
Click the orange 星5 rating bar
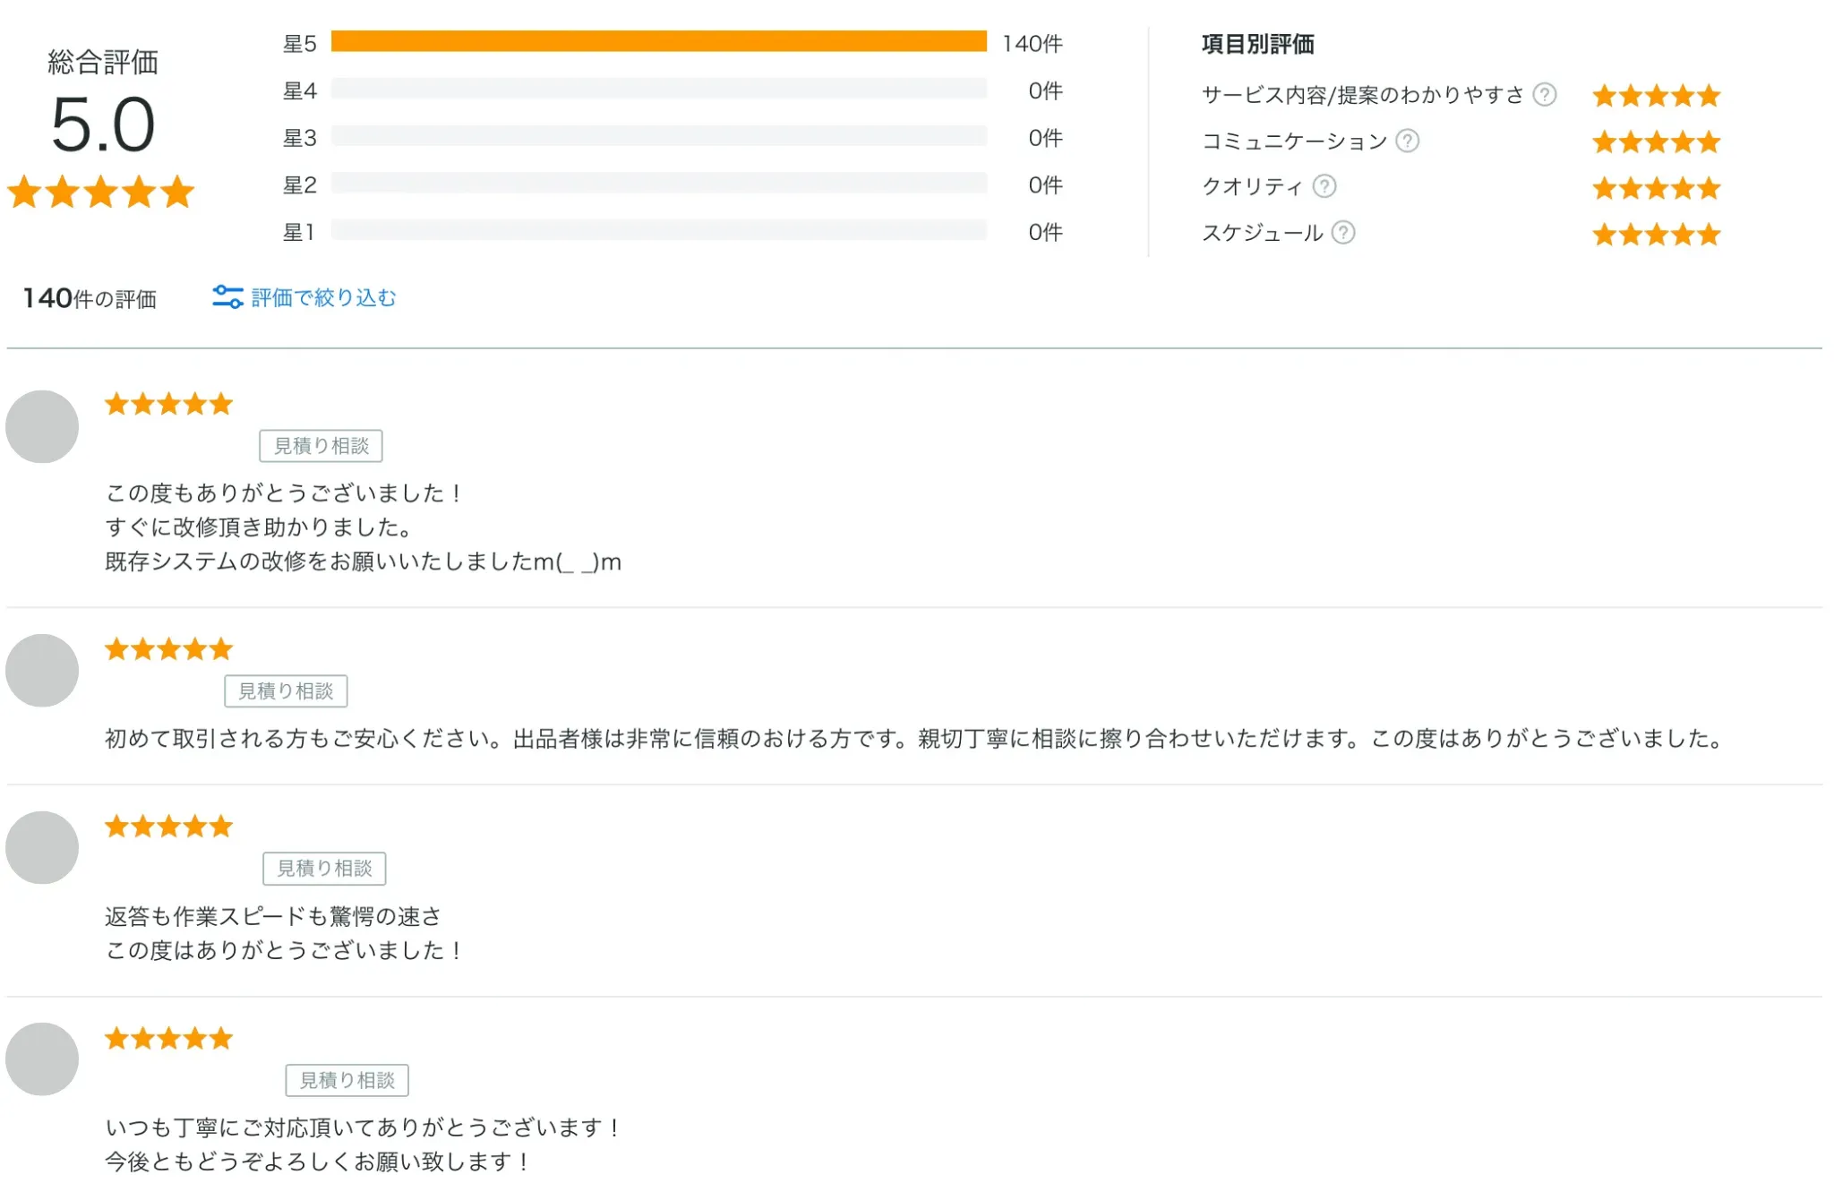click(x=658, y=42)
